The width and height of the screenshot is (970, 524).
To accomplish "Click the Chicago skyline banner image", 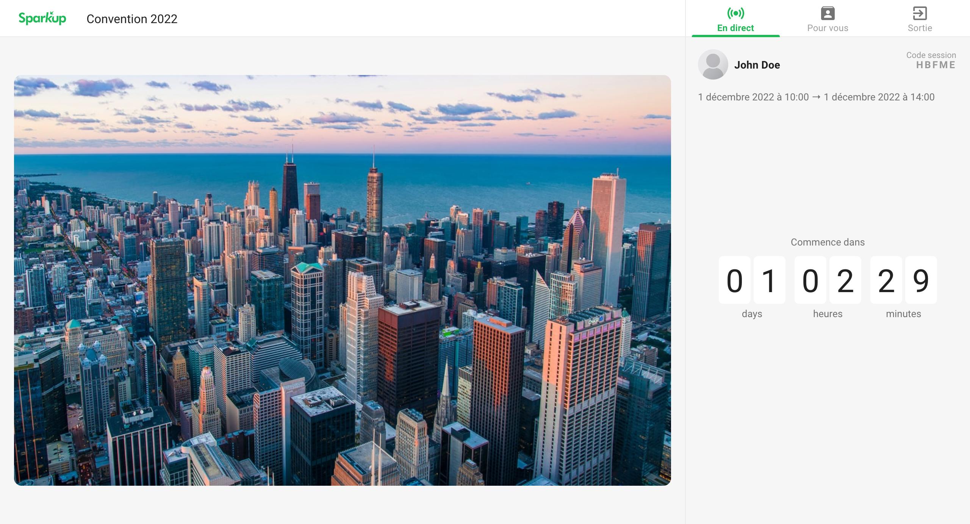I will (342, 280).
